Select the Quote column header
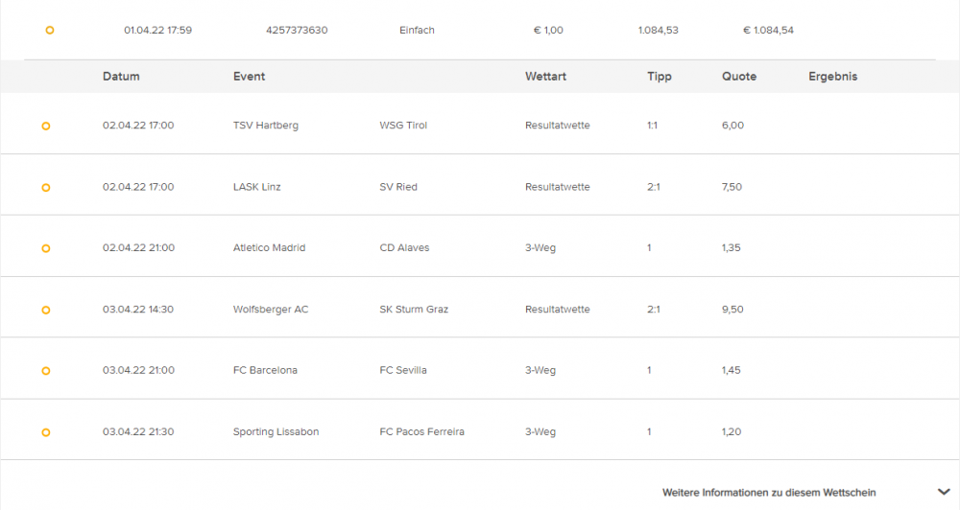Image resolution: width=960 pixels, height=510 pixels. tap(739, 77)
